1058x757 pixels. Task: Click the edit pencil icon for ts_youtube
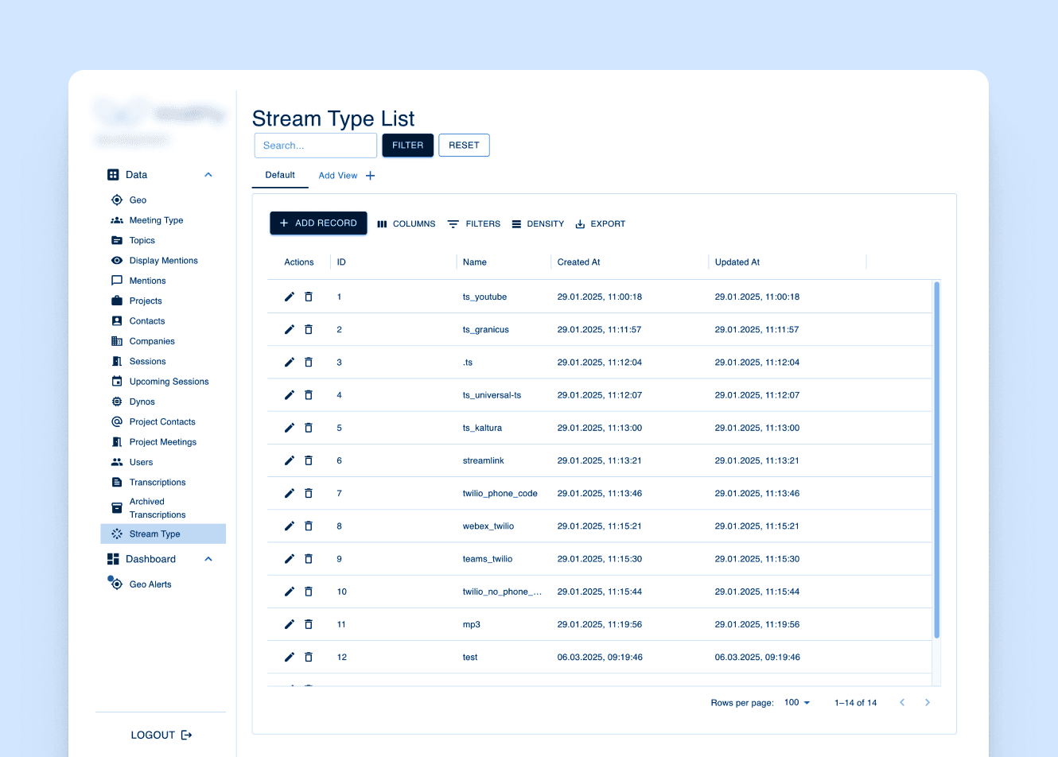(x=290, y=296)
